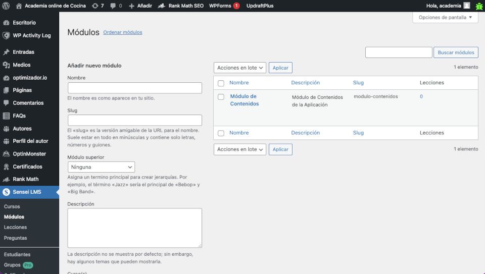
Task: Click the FAQs list icon
Action: pyautogui.click(x=6, y=116)
